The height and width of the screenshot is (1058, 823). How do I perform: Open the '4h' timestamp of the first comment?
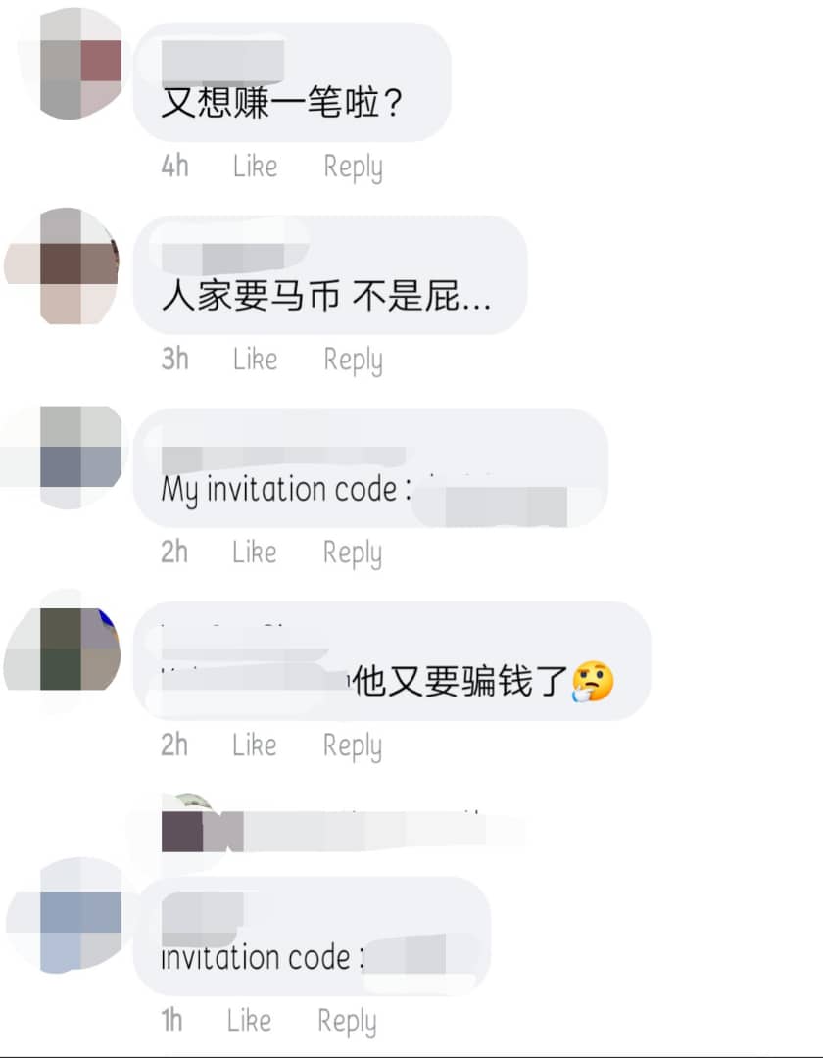pos(174,166)
